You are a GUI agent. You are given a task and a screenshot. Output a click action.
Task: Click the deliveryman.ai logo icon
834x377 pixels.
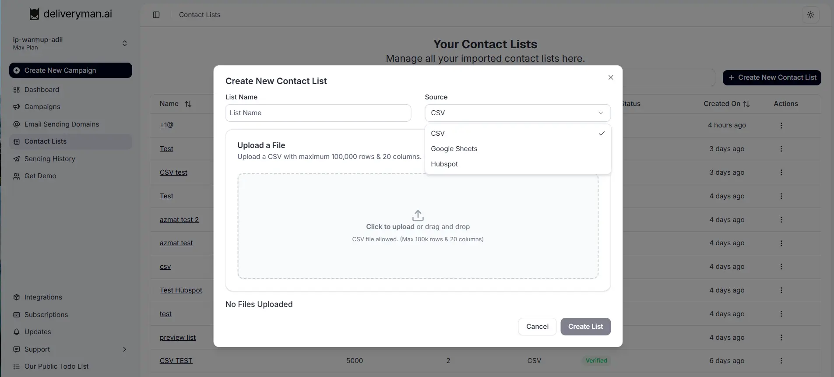coord(34,14)
